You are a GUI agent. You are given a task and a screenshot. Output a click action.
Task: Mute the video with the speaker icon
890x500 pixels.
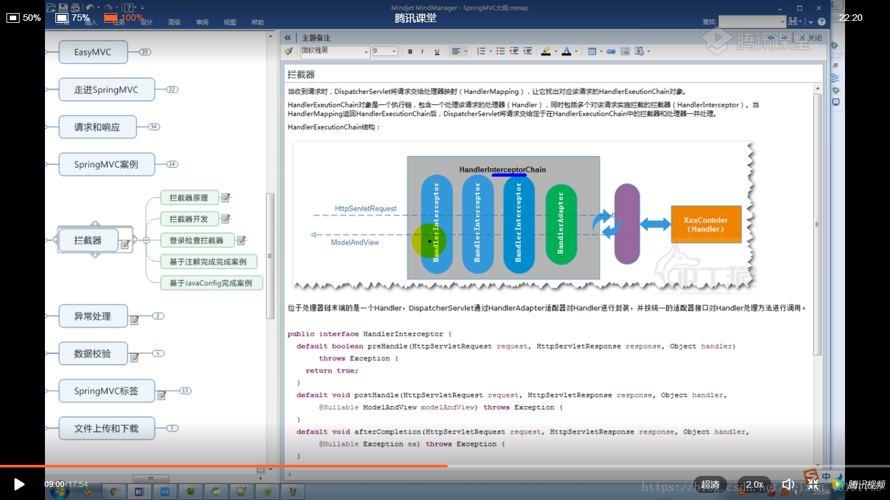(x=788, y=484)
